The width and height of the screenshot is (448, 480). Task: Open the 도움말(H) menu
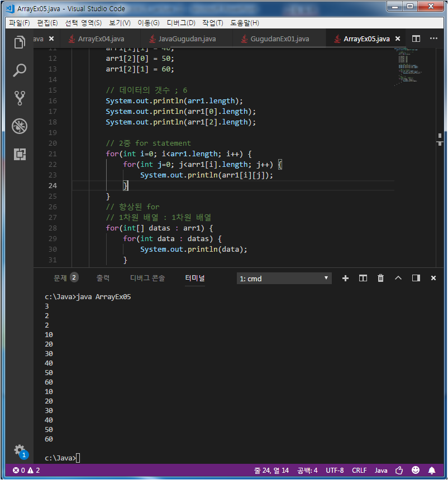point(245,23)
